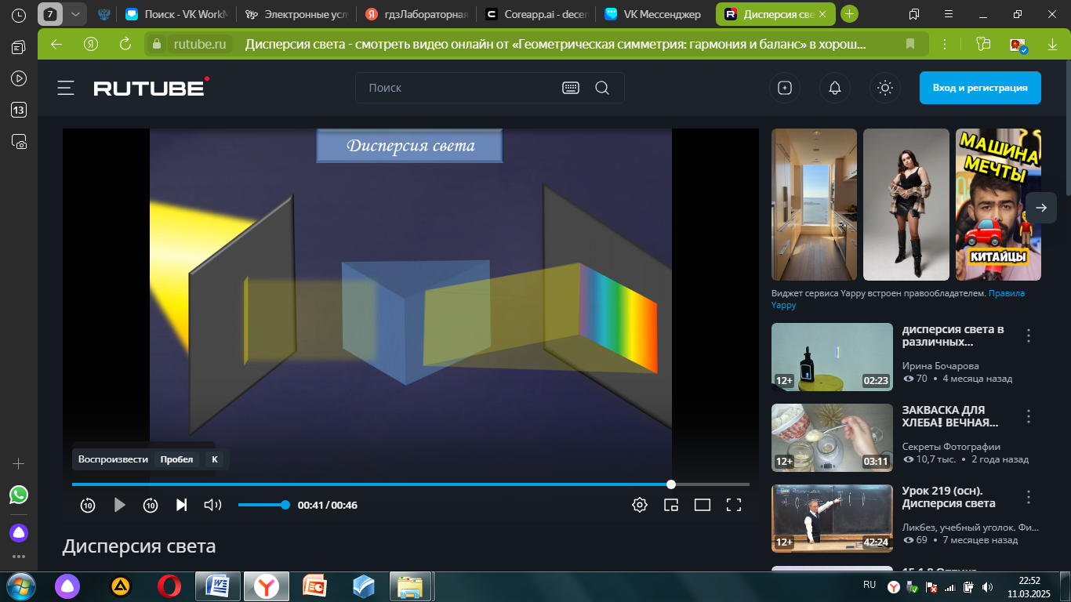
Task: Open a new browser tab
Action: [x=849, y=14]
